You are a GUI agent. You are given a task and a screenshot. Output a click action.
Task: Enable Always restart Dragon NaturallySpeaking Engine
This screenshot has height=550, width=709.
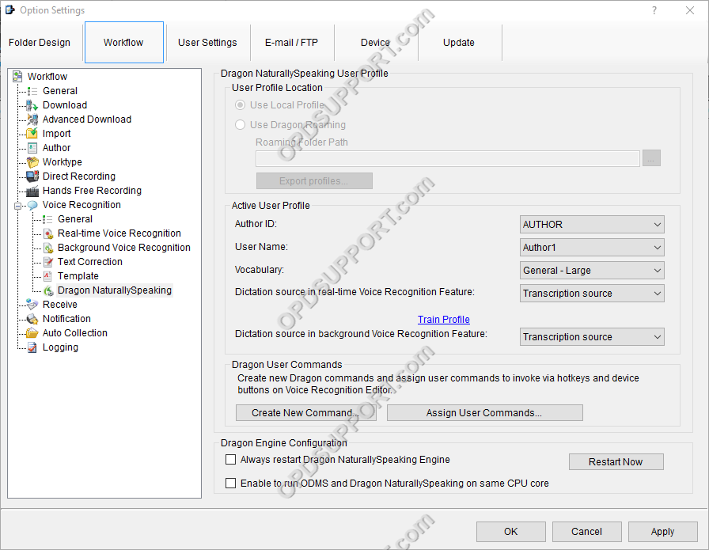(x=230, y=460)
